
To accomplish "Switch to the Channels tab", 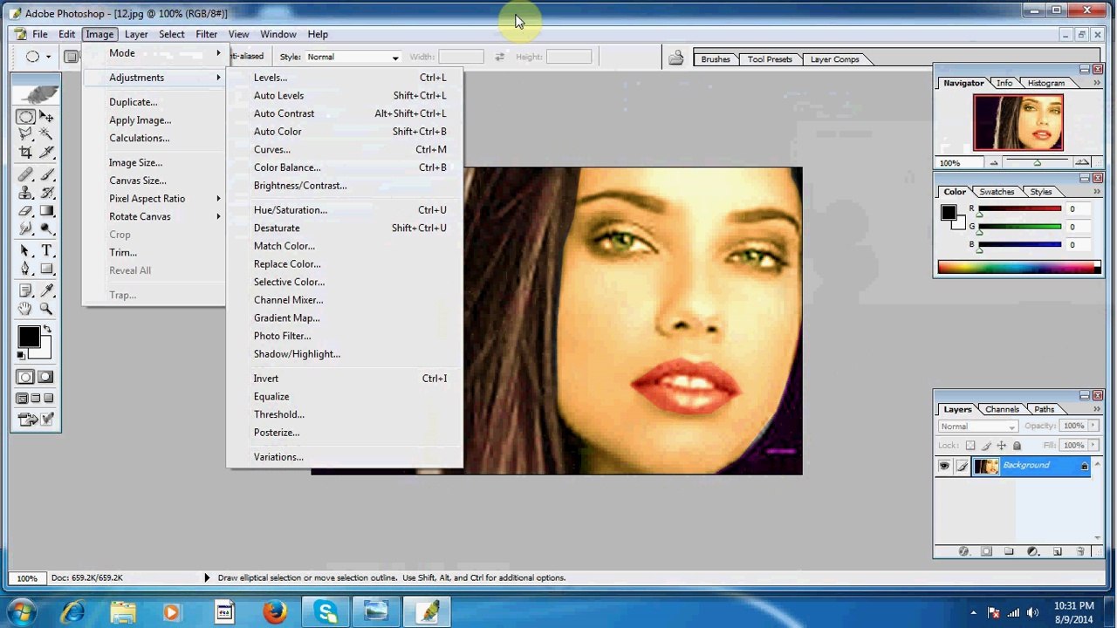I will coord(1002,409).
